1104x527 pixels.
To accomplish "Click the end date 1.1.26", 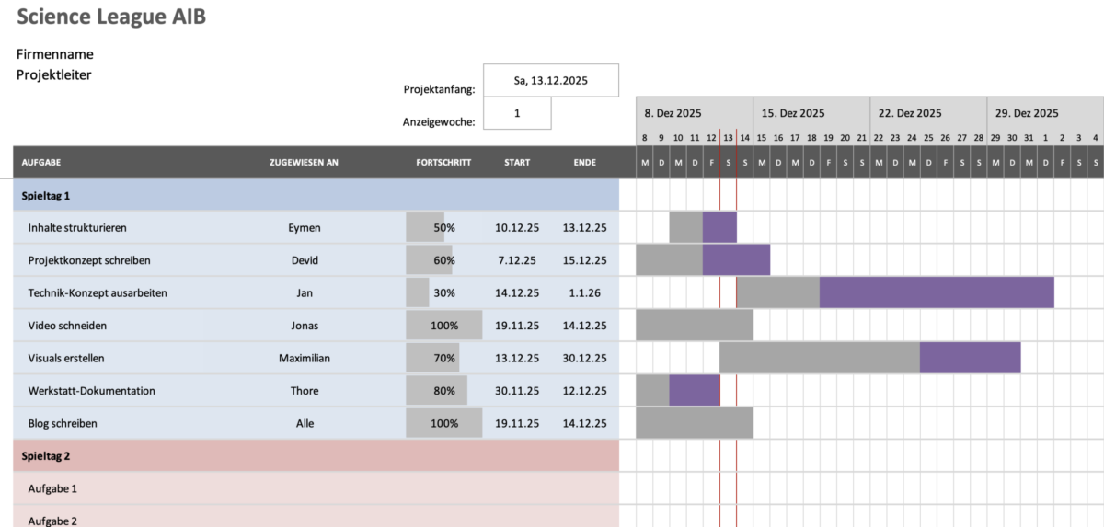I will click(584, 293).
